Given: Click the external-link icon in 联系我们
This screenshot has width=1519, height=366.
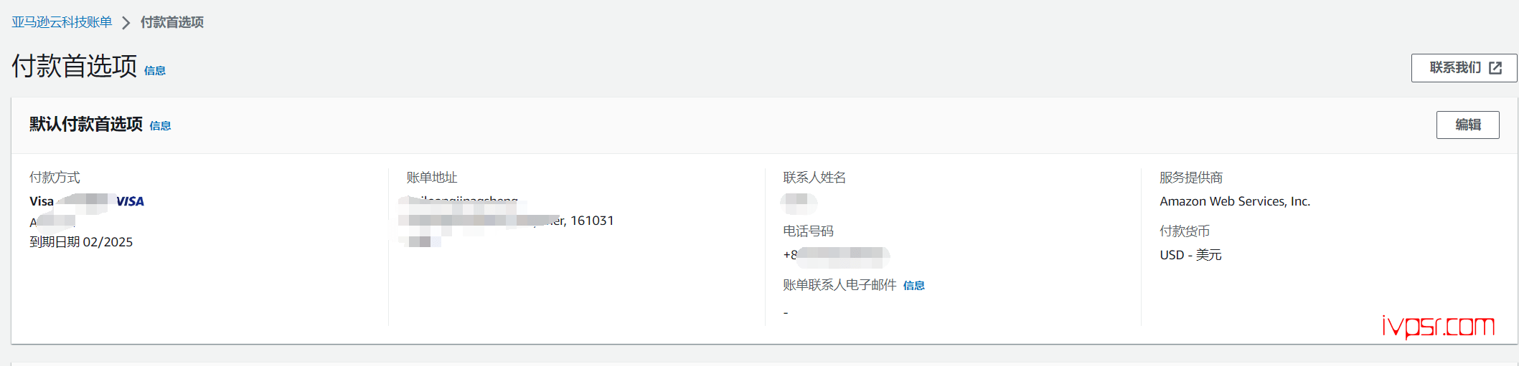Looking at the screenshot, I should (x=1495, y=68).
